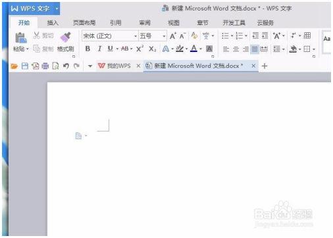Viewport: 333px width, 238px height.
Task: Apply subscript formatting
Action: tap(152, 49)
